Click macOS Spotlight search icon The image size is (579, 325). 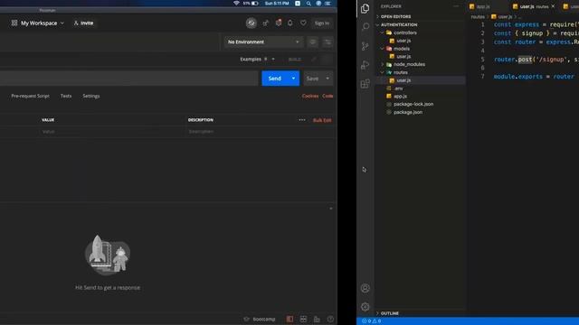tap(308, 4)
